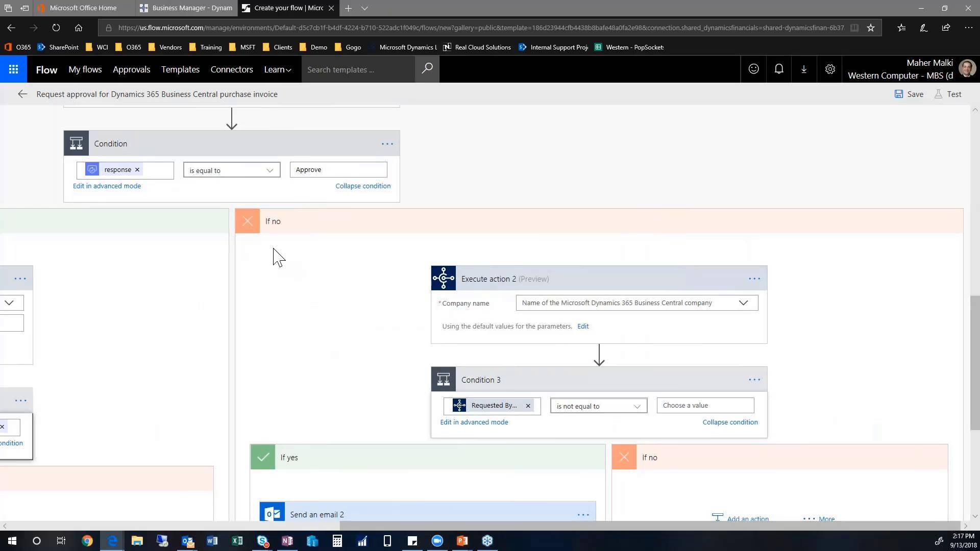Image resolution: width=980 pixels, height=551 pixels.
Task: Click the notifications bell icon
Action: click(x=779, y=69)
